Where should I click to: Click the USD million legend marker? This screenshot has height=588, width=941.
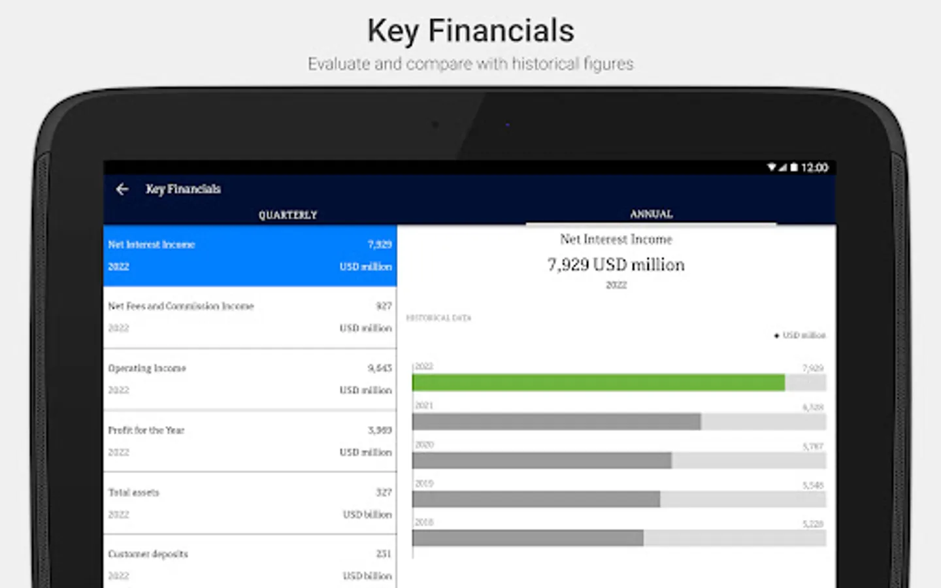776,336
